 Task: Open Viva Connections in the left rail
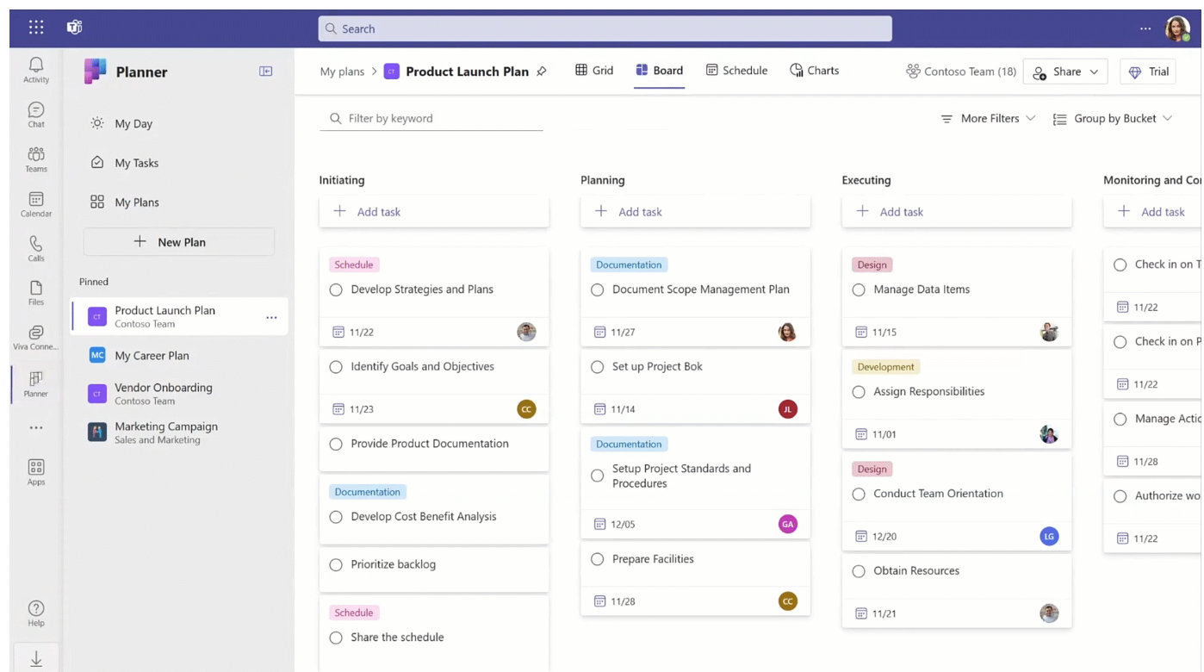click(36, 338)
